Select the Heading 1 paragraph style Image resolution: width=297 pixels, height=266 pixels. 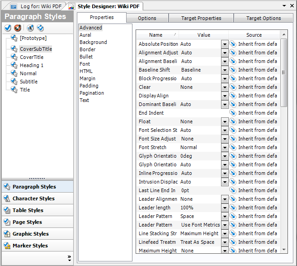tap(32, 65)
